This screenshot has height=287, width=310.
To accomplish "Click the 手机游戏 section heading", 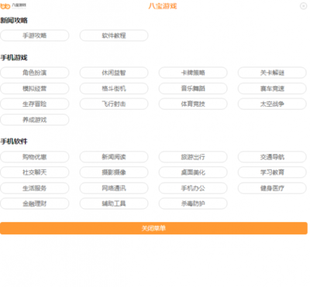I will (x=14, y=57).
